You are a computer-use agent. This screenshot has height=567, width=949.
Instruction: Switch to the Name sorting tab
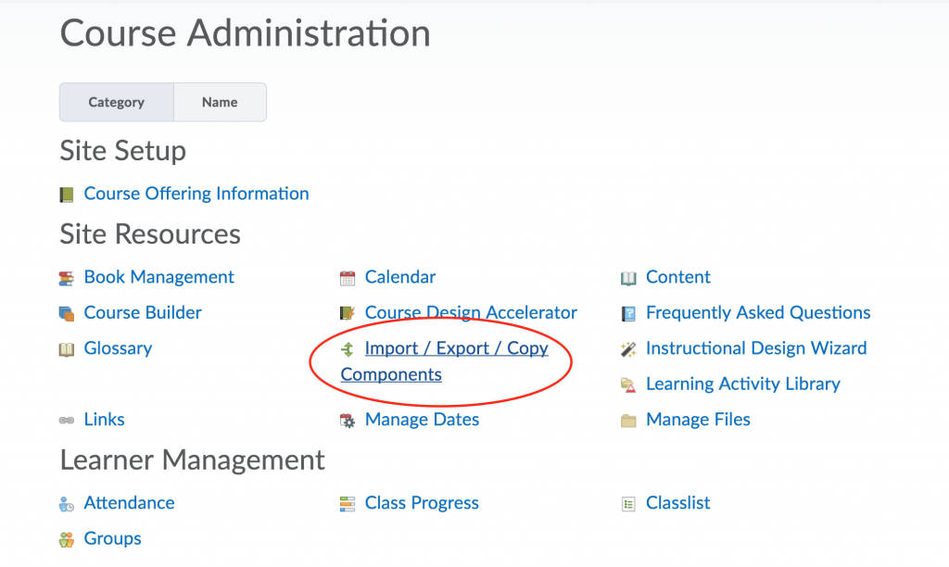click(220, 102)
